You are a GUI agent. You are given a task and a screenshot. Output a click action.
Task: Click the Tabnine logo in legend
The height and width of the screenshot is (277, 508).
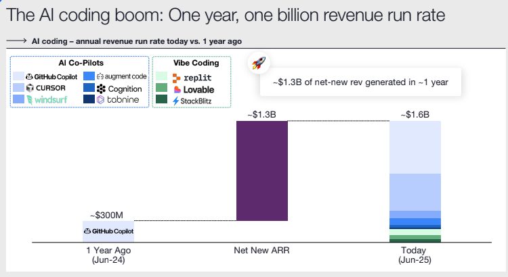(118, 99)
